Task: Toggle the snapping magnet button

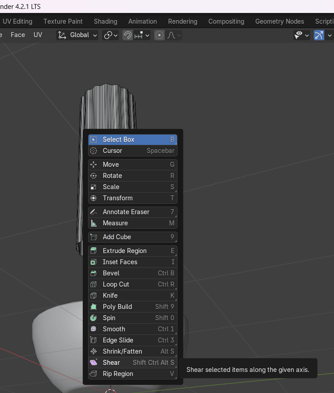Action: coord(128,35)
